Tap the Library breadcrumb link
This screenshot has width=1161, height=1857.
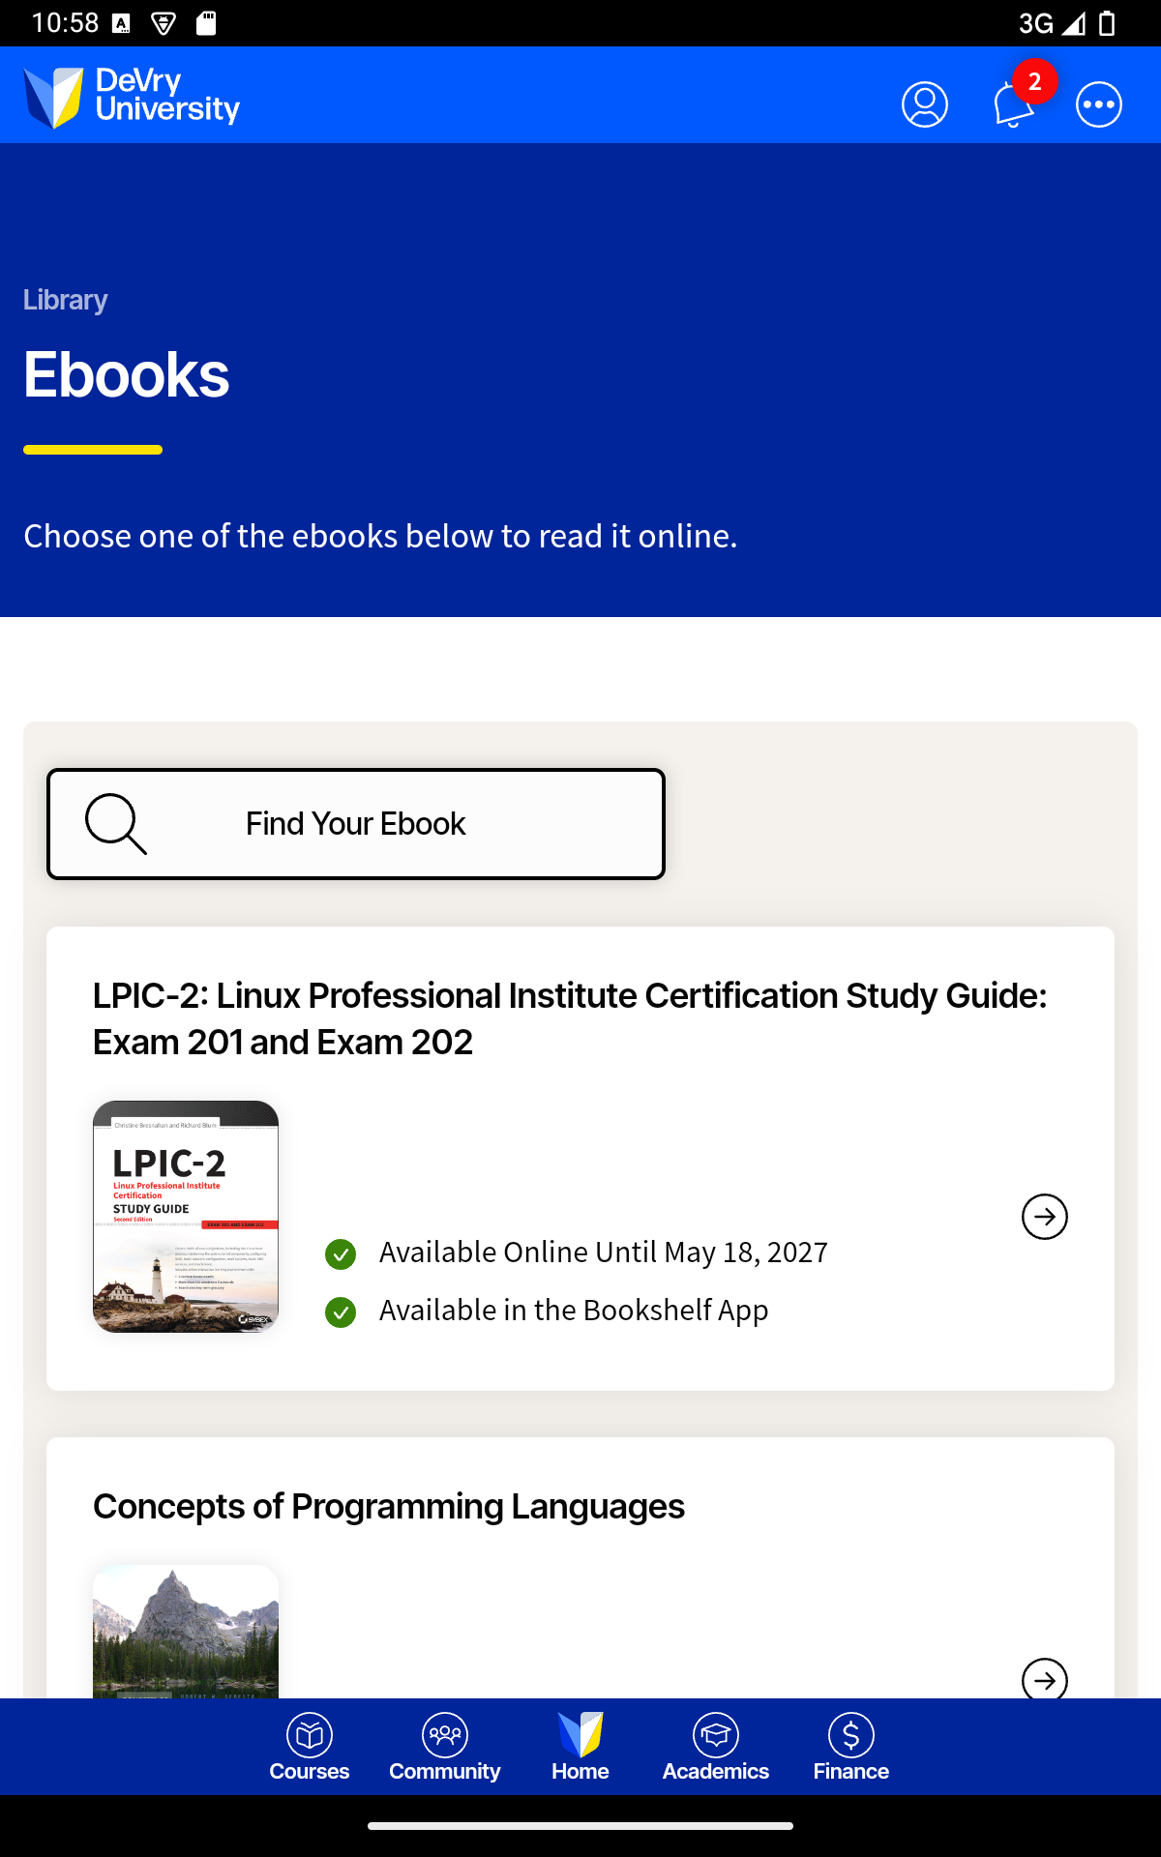tap(66, 300)
